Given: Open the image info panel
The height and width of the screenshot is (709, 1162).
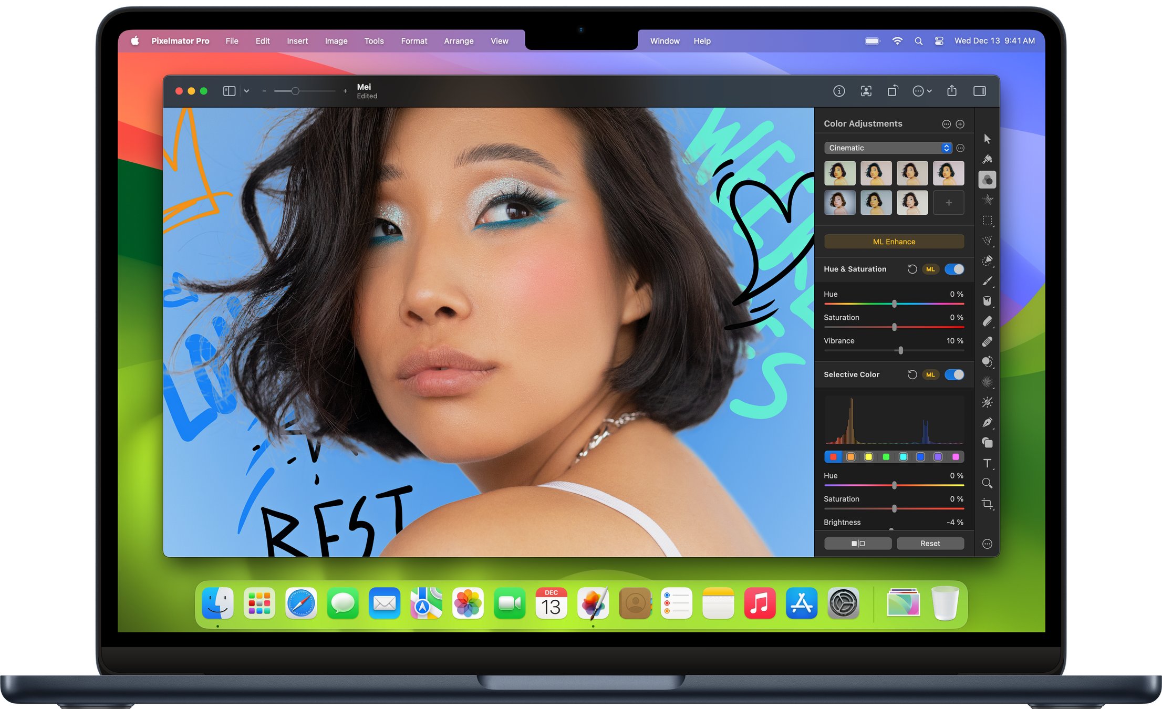Looking at the screenshot, I should [x=839, y=90].
